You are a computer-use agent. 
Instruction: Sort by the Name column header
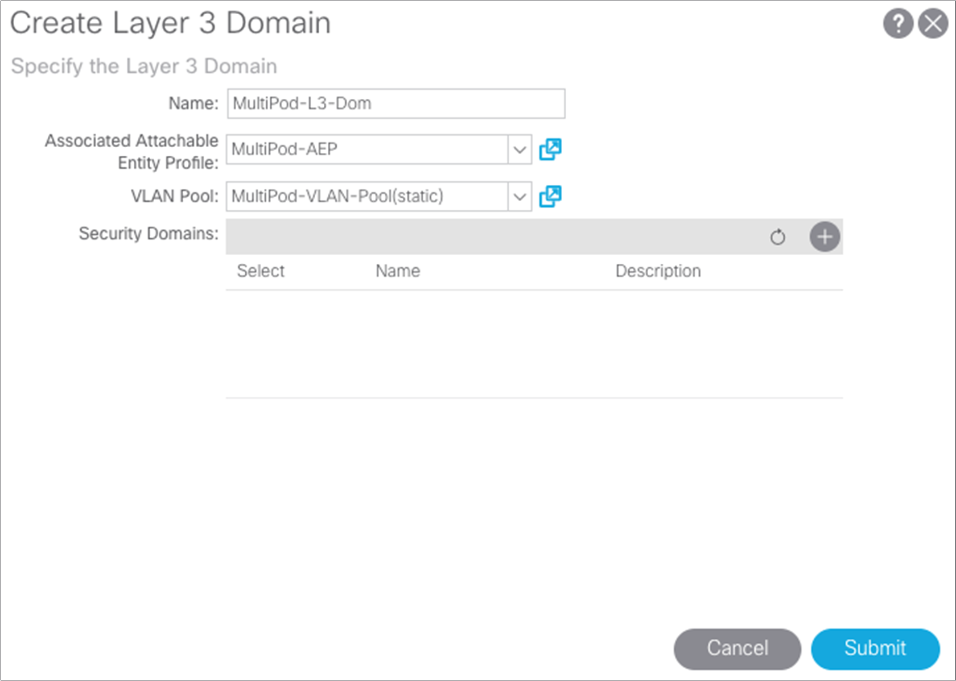[398, 271]
